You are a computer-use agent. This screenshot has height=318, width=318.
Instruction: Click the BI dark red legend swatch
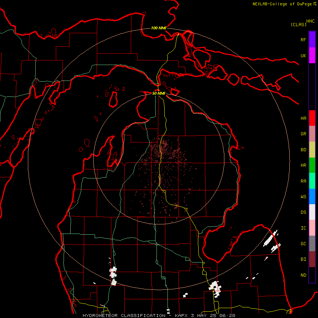pos(312,259)
